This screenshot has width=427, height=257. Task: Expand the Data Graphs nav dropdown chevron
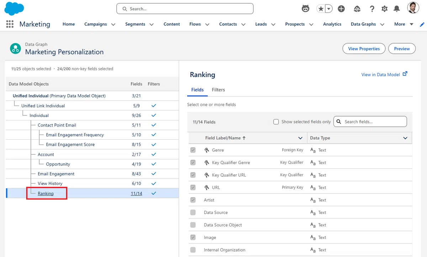(382, 25)
